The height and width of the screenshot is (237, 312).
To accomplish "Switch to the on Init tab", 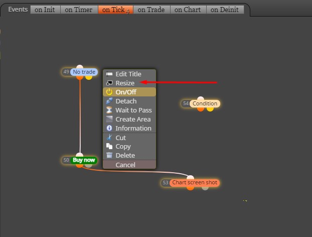I will coord(45,10).
